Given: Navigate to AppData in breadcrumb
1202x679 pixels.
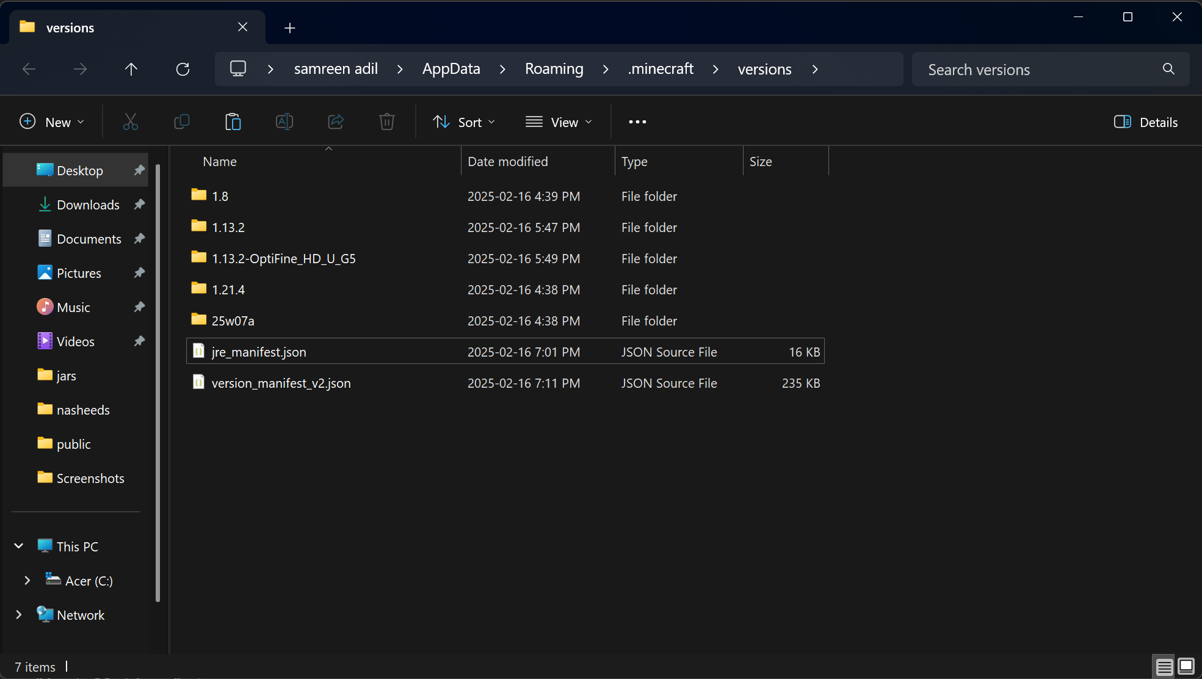Looking at the screenshot, I should (451, 69).
